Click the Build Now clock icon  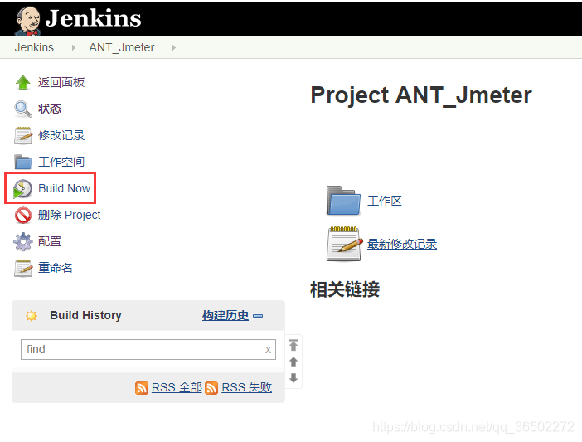point(22,189)
